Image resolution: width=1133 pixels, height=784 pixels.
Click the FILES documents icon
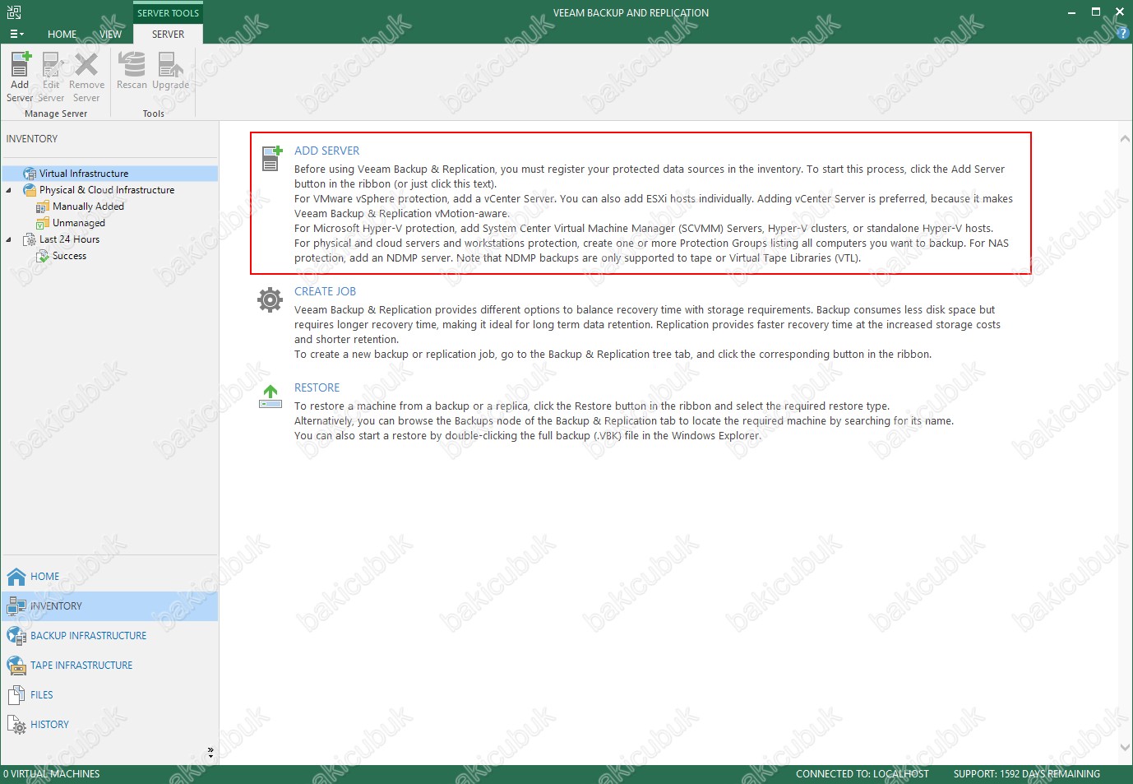pyautogui.click(x=16, y=695)
